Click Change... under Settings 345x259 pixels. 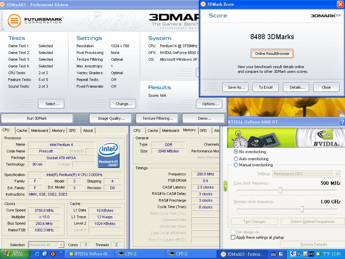pos(123,104)
